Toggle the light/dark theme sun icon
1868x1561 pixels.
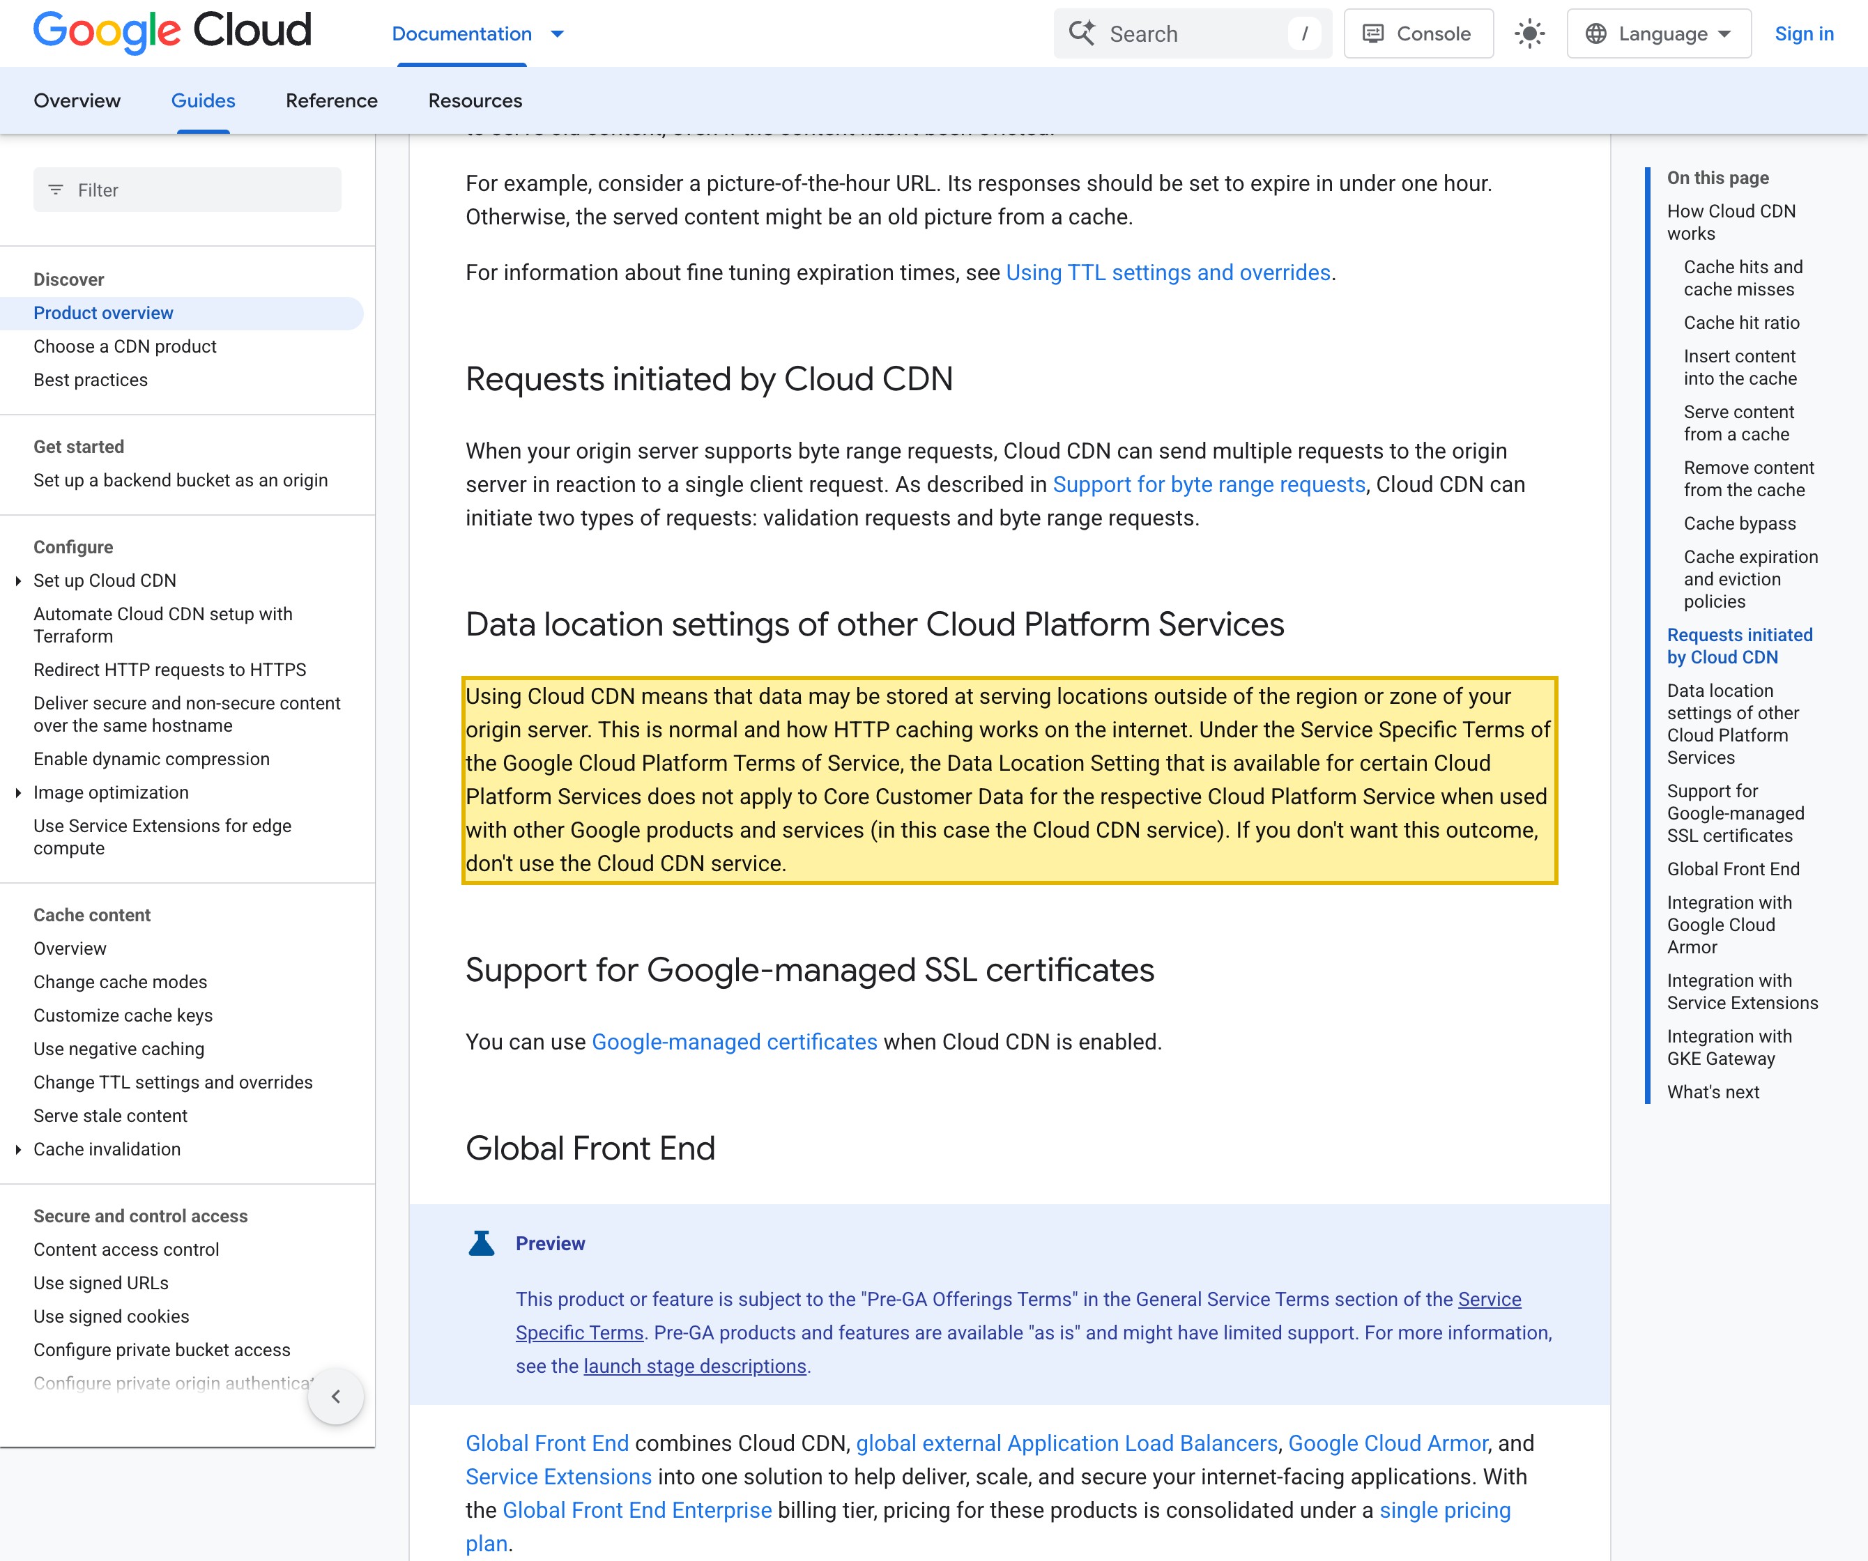(1529, 34)
